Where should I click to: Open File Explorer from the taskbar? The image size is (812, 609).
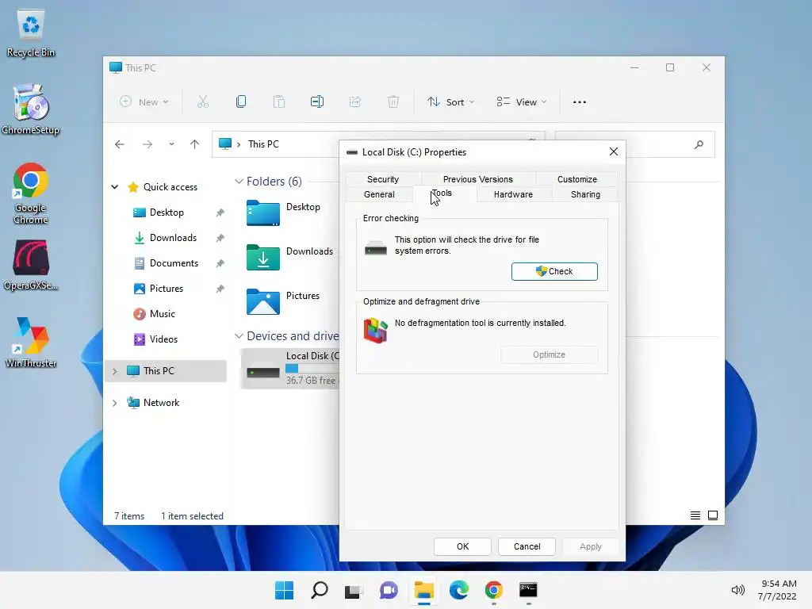coord(423,590)
